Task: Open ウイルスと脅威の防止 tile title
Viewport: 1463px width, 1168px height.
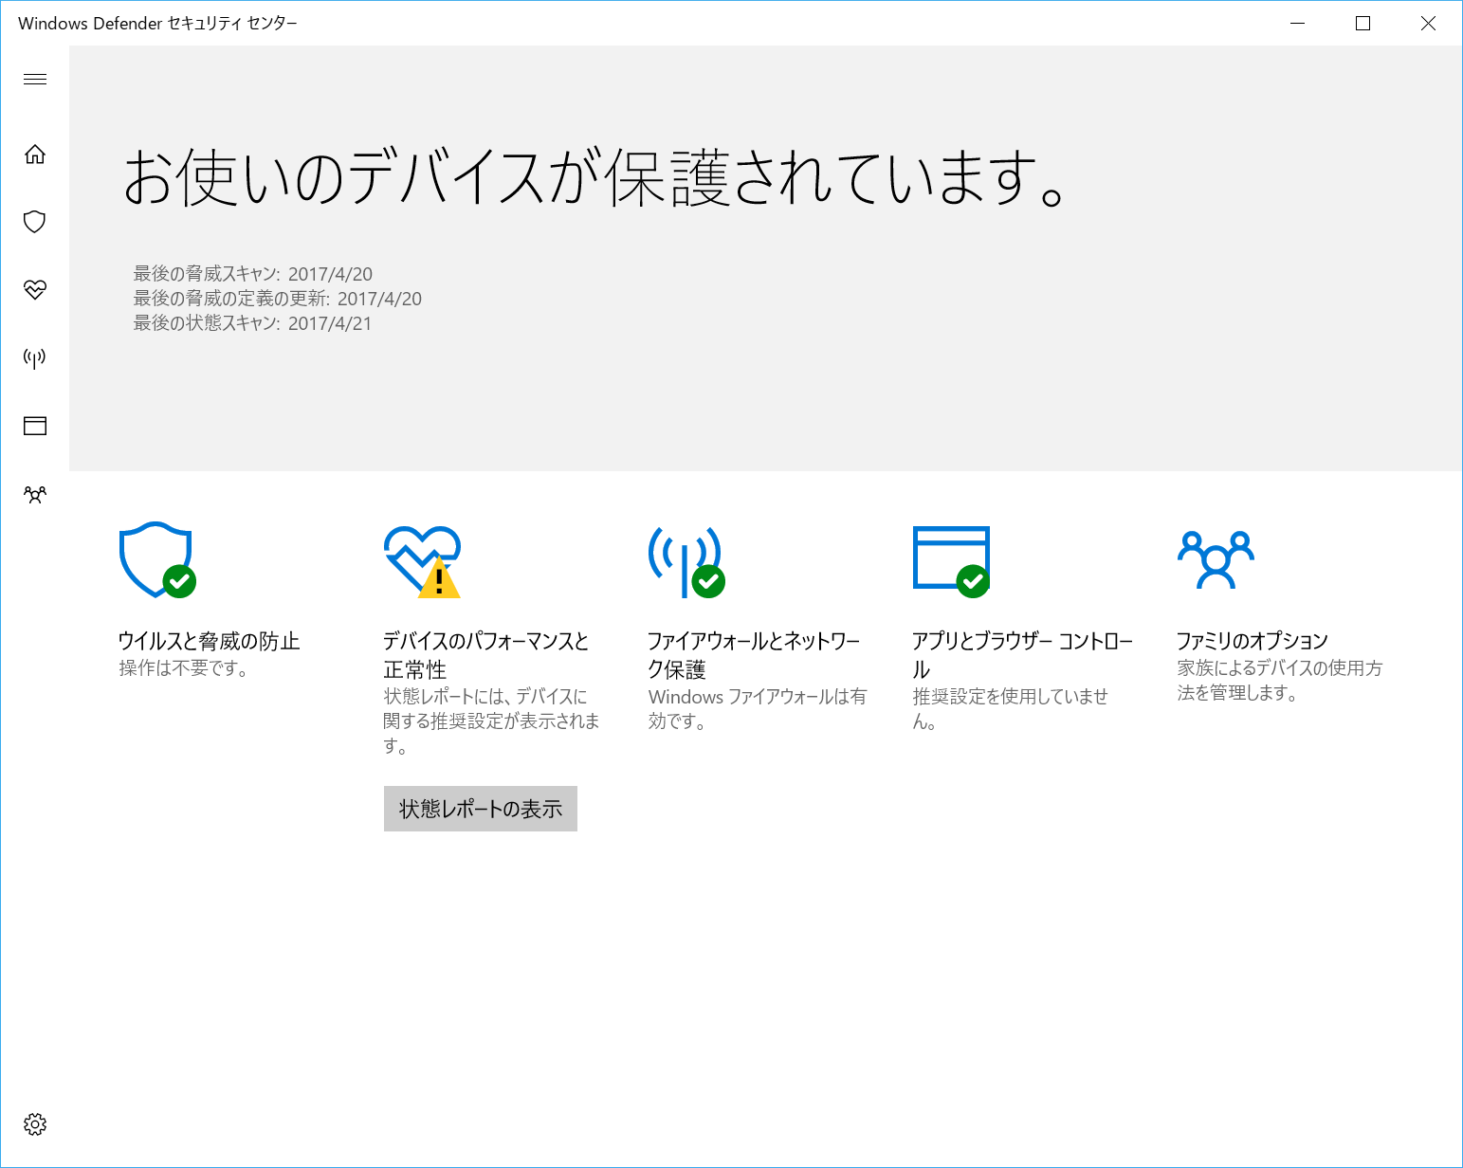Action: click(209, 642)
